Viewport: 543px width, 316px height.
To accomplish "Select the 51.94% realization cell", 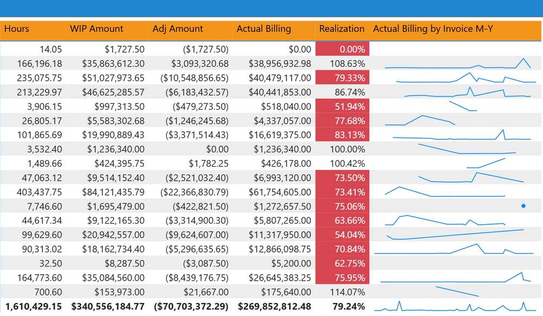I will [x=342, y=106].
